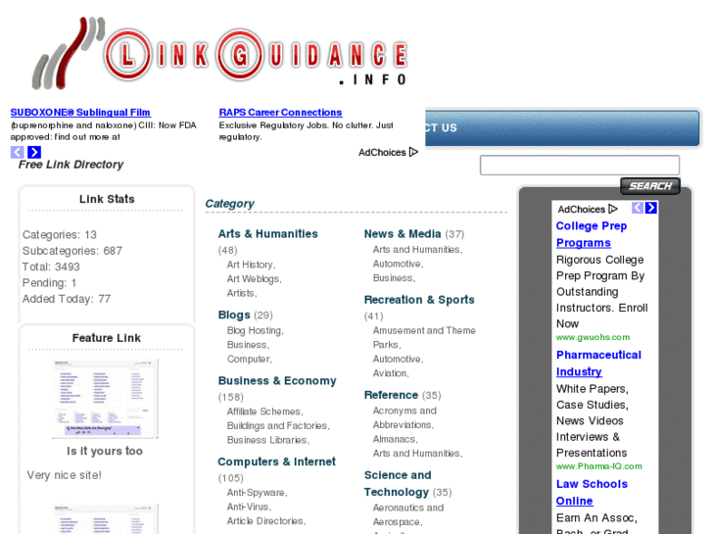Visit www.gwuohs.com ad URL
This screenshot has width=712, height=534.
593,337
